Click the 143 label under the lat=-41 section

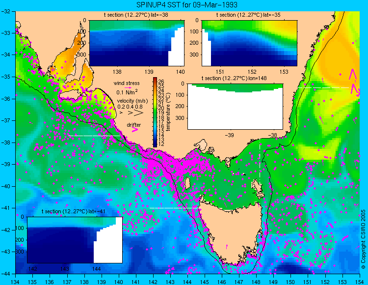click(x=65, y=269)
